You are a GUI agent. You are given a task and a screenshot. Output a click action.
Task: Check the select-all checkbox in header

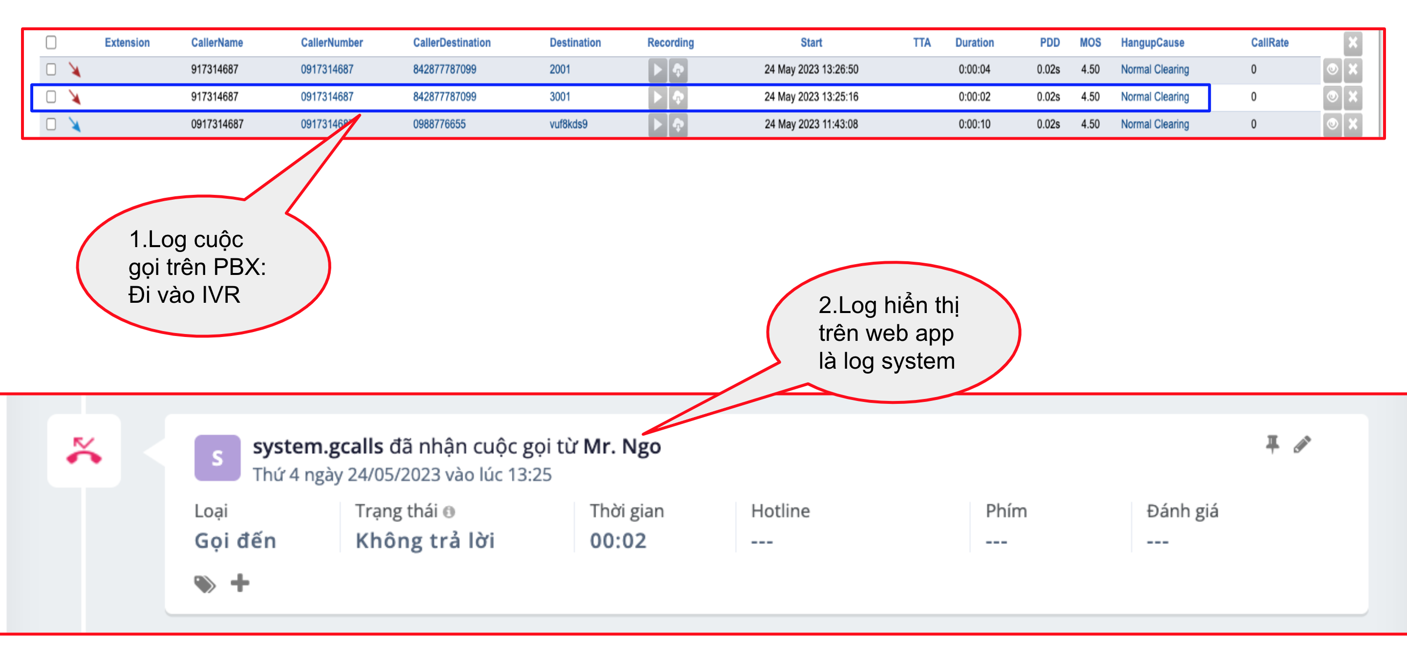[51, 42]
